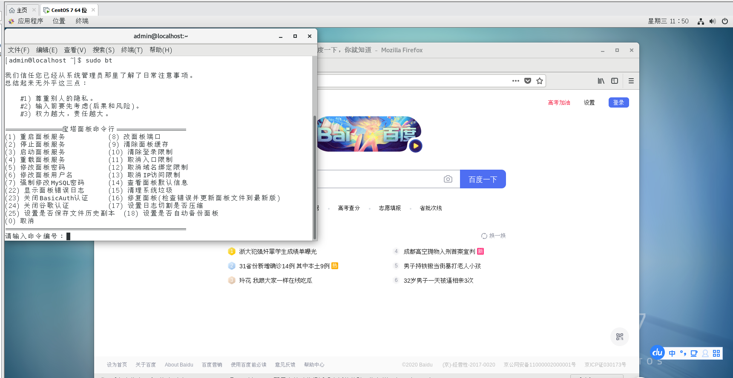The height and width of the screenshot is (378, 733).
Task: Open the network status icon in top bar
Action: pos(701,21)
